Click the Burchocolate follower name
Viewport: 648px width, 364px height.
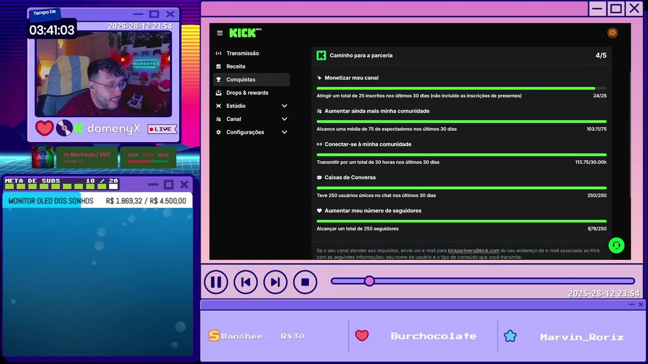coord(433,336)
